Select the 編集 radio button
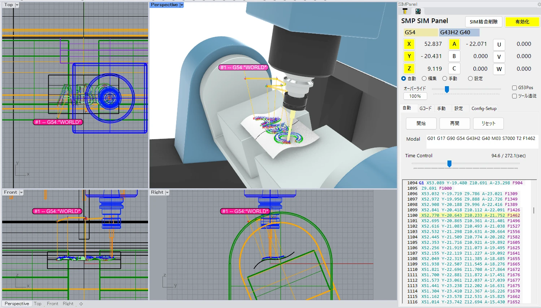The image size is (541, 308). [424, 78]
